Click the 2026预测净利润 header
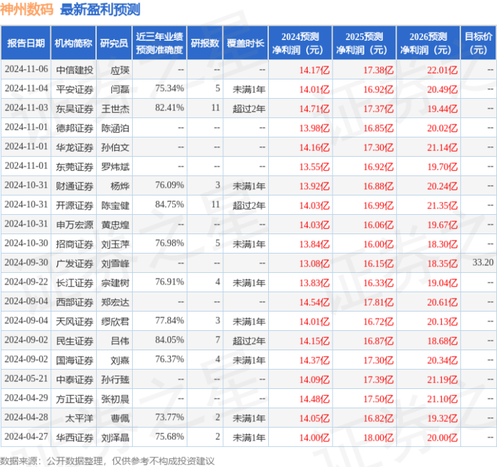 [428, 43]
